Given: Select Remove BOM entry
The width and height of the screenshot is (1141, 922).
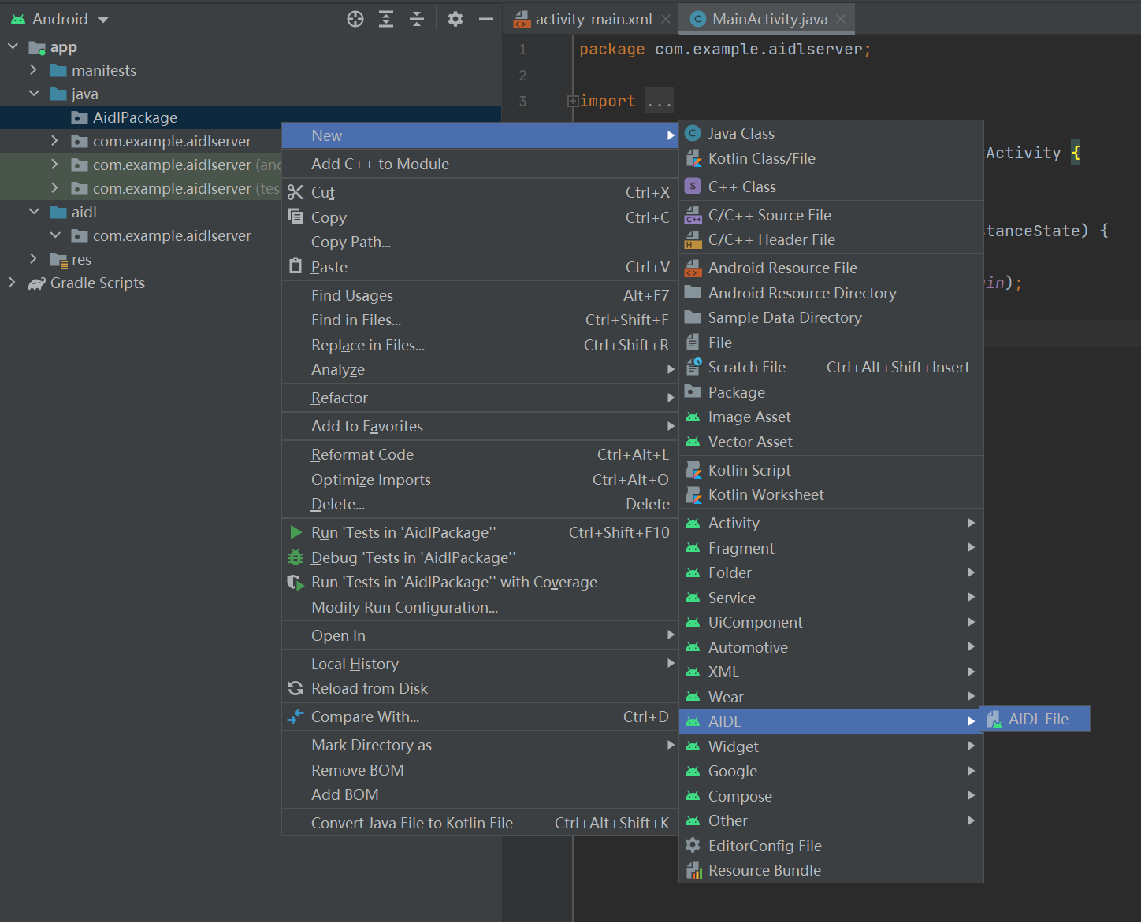Looking at the screenshot, I should tap(480, 770).
